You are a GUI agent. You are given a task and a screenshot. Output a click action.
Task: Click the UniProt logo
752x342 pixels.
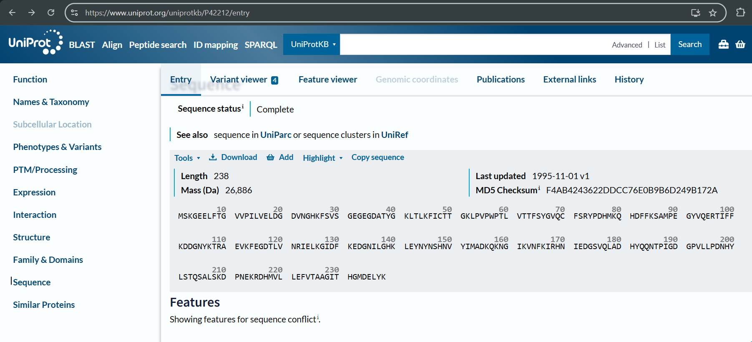(x=35, y=42)
